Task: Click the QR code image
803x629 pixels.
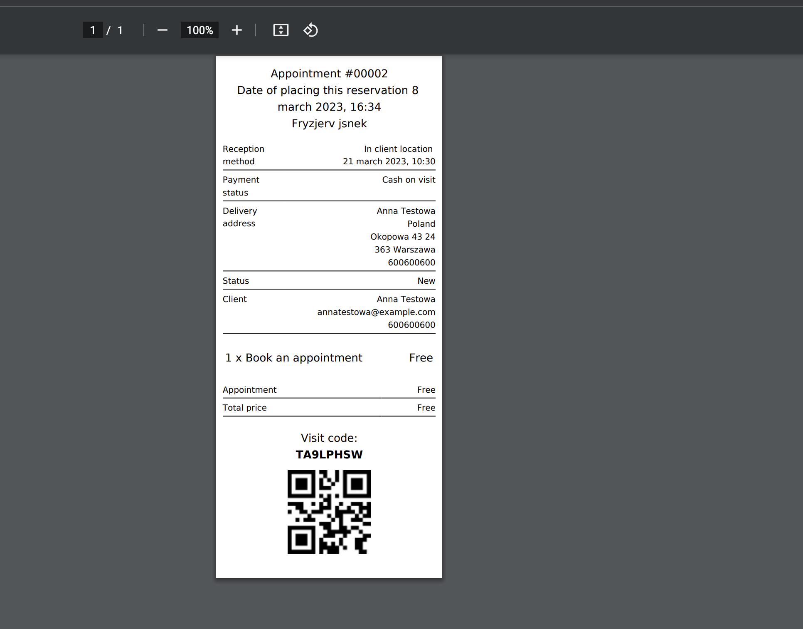Action: coord(329,512)
